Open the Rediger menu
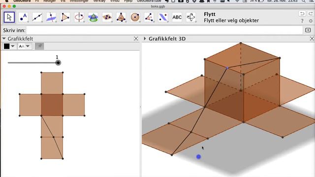 click(x=50, y=1)
